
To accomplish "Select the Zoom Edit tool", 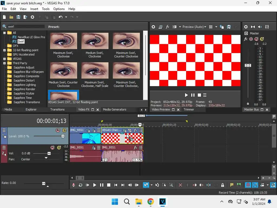I will (x=171, y=185).
